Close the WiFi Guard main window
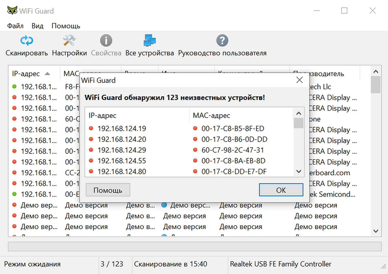Viewport: 388px width, 274px height. coord(372,11)
